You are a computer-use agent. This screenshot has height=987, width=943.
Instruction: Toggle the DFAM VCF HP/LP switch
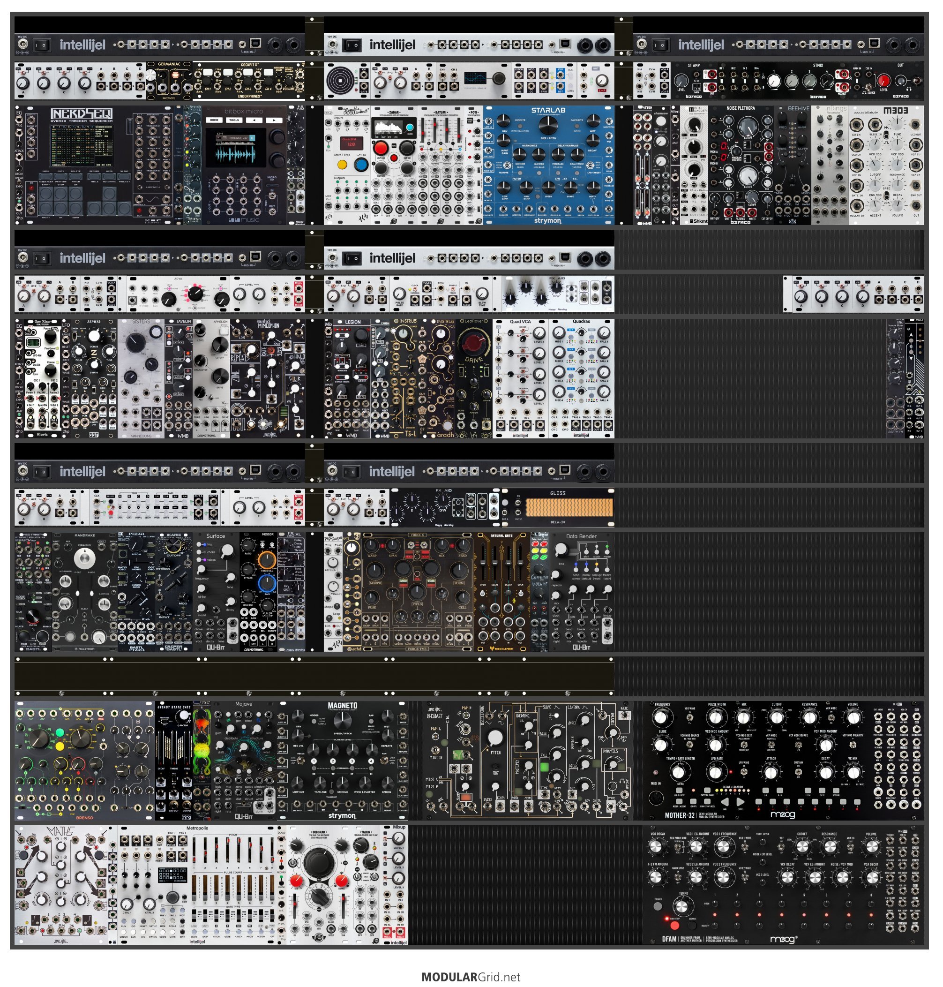(x=781, y=847)
